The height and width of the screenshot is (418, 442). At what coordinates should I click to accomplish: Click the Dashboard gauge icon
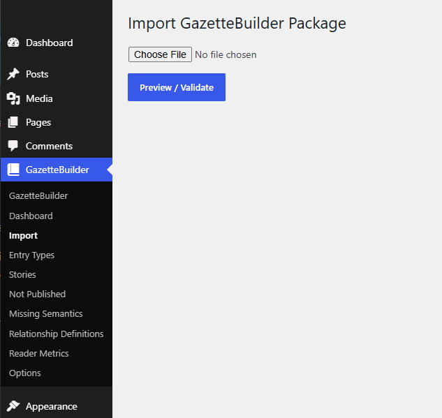pos(13,43)
